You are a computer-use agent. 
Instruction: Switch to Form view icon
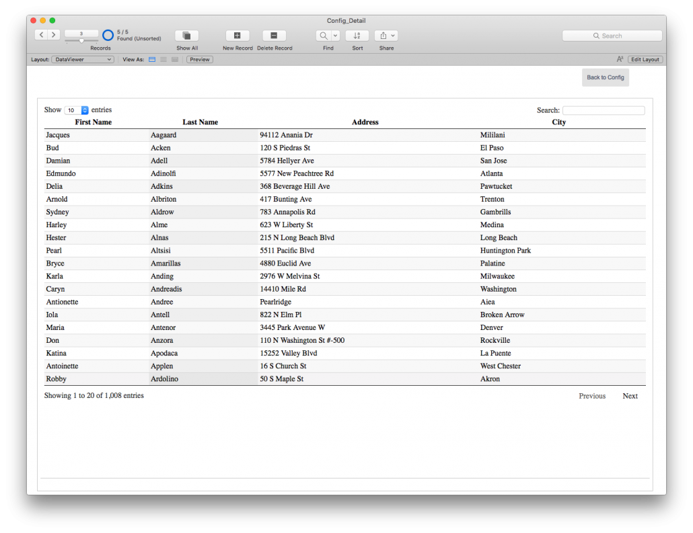click(x=152, y=59)
